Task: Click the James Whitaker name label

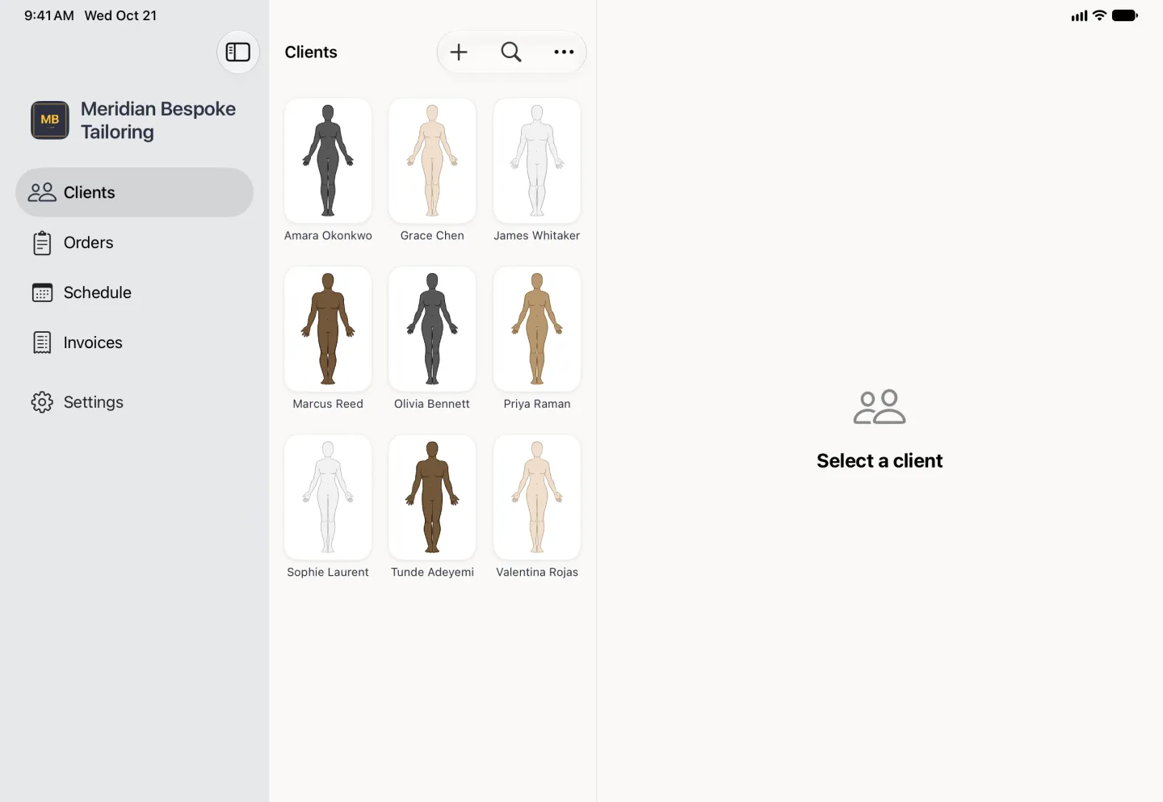Action: point(537,236)
